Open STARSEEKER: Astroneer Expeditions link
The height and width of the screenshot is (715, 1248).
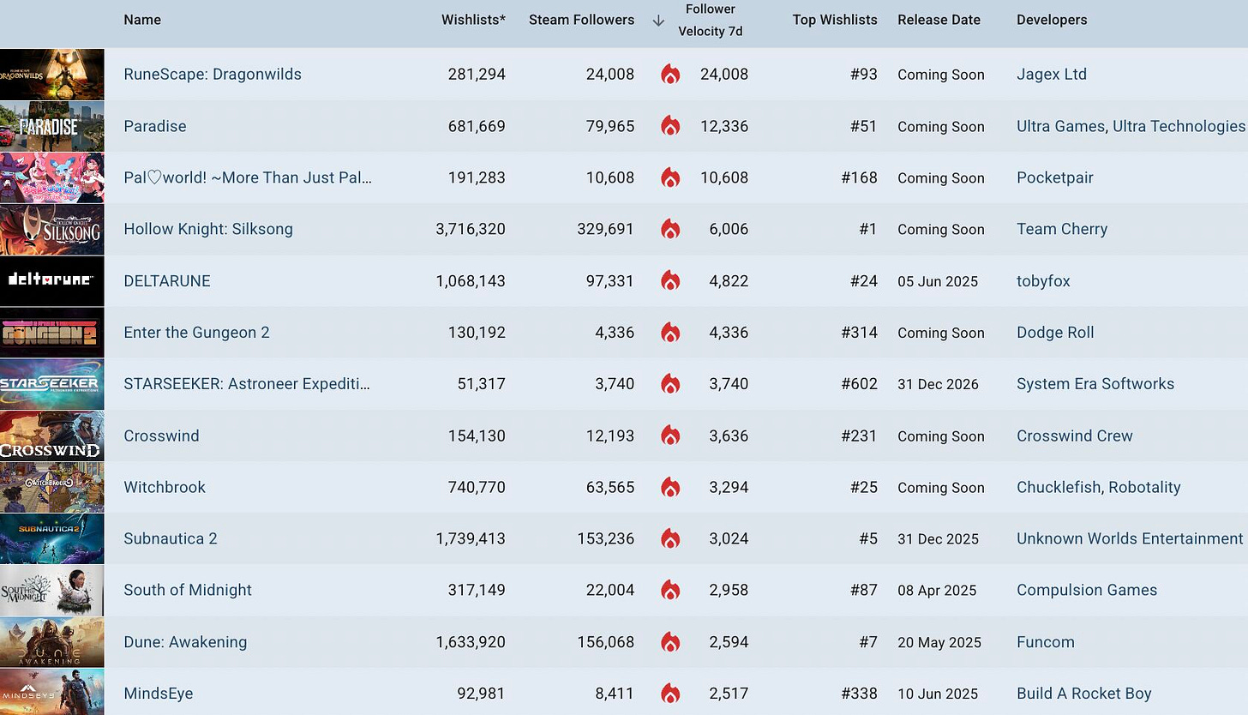click(247, 384)
